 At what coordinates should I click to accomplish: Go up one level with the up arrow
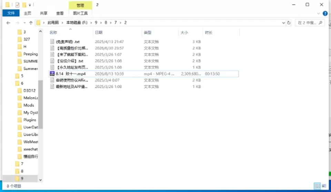coord(31,23)
